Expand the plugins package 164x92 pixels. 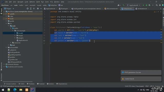(15, 38)
